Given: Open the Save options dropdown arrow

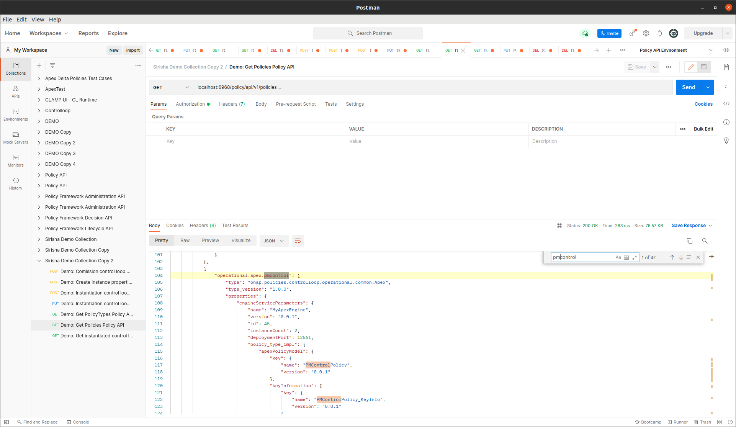Looking at the screenshot, I should [655, 67].
